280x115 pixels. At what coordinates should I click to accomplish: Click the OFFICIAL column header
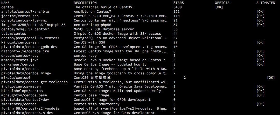(x=223, y=3)
